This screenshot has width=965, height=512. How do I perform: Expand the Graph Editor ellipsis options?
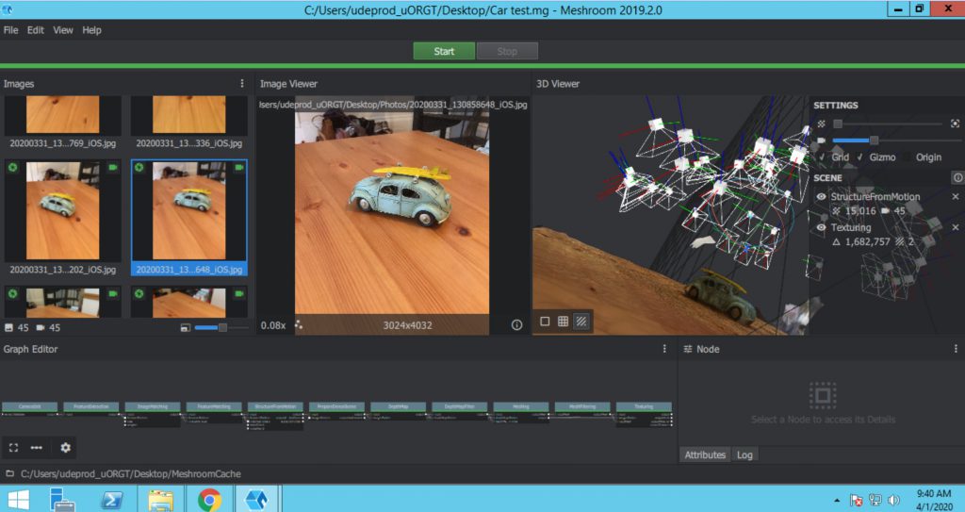[x=37, y=448]
